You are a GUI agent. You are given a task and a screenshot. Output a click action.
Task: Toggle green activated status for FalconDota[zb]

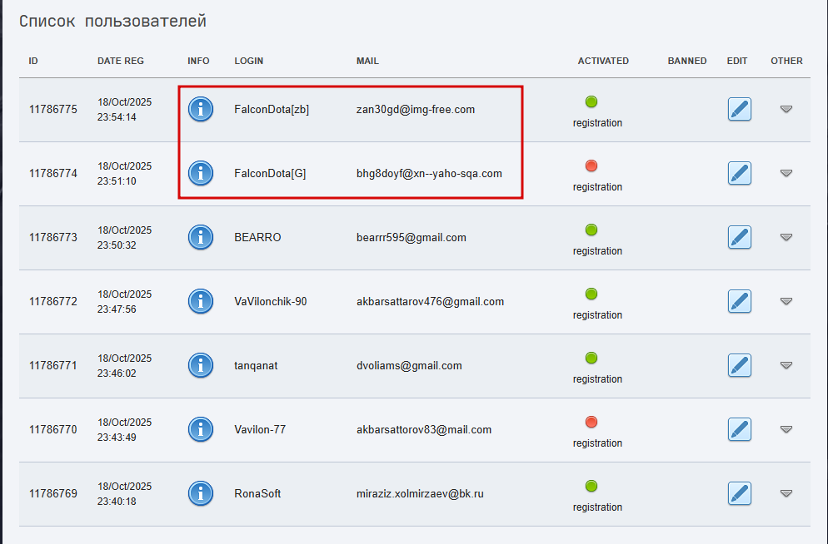pyautogui.click(x=591, y=102)
